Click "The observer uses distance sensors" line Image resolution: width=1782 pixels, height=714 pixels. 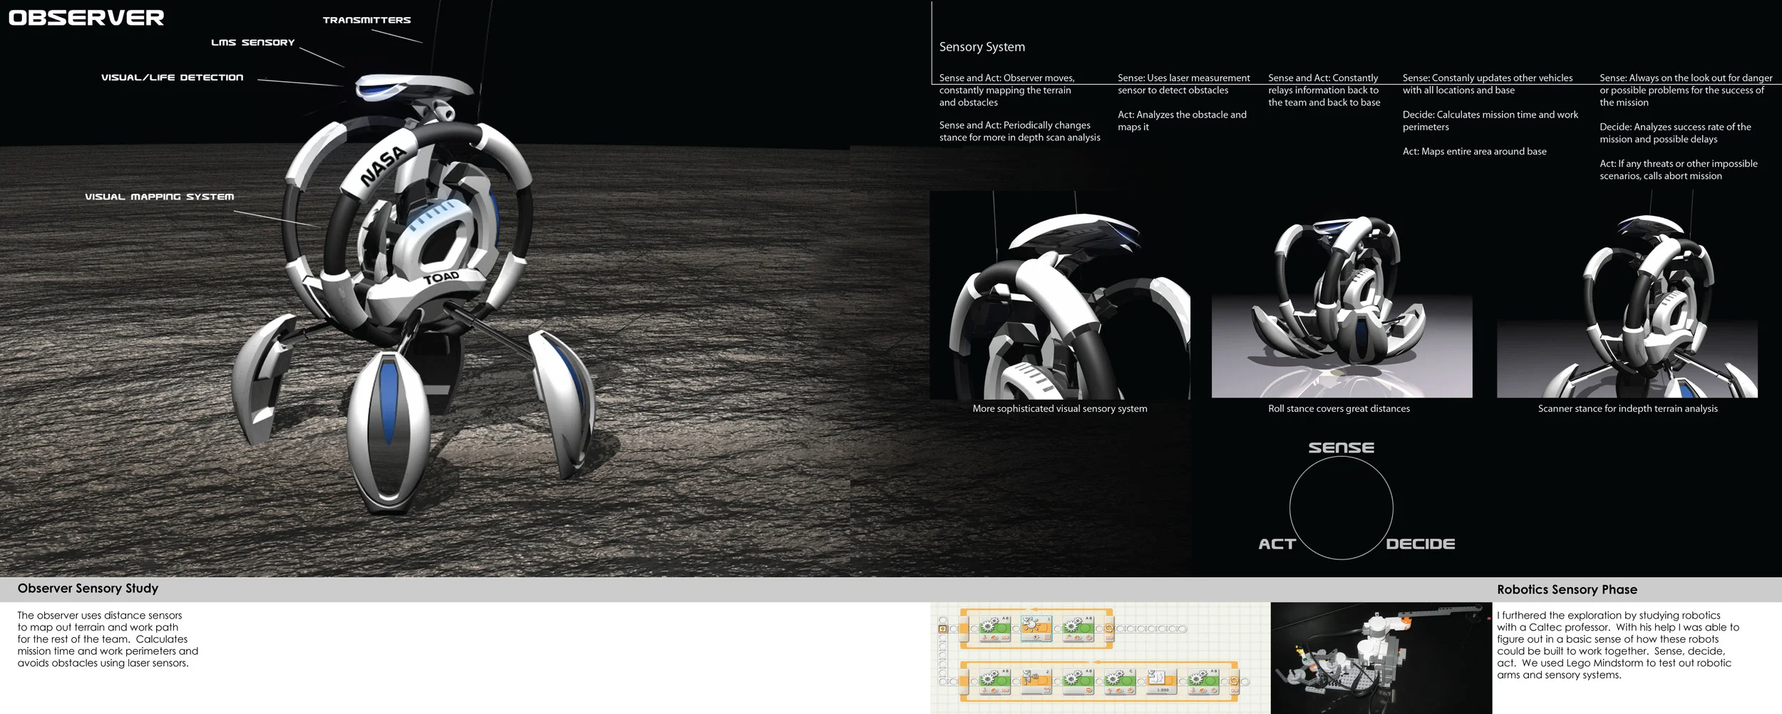tap(100, 616)
